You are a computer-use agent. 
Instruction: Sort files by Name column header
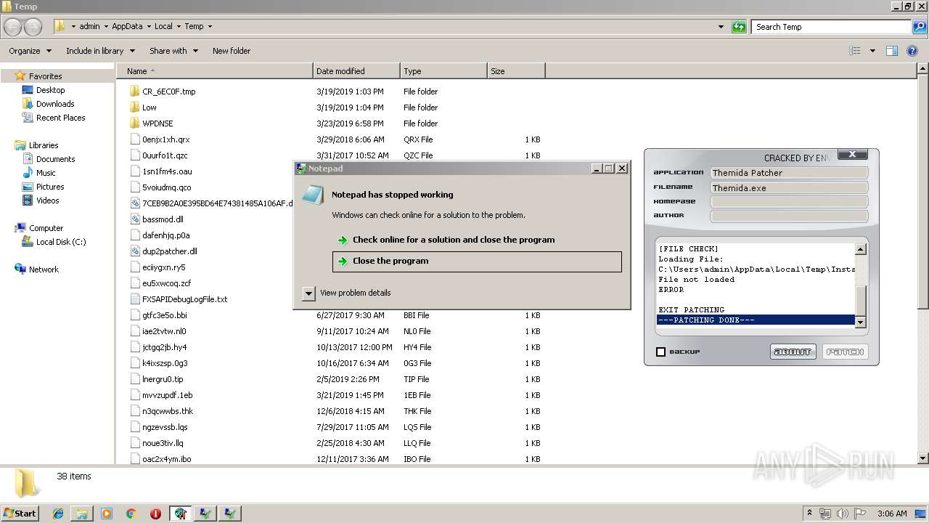point(214,71)
